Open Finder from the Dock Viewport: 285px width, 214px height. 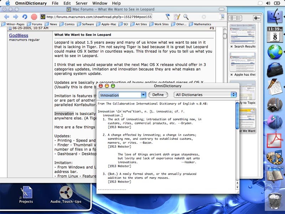(275, 16)
